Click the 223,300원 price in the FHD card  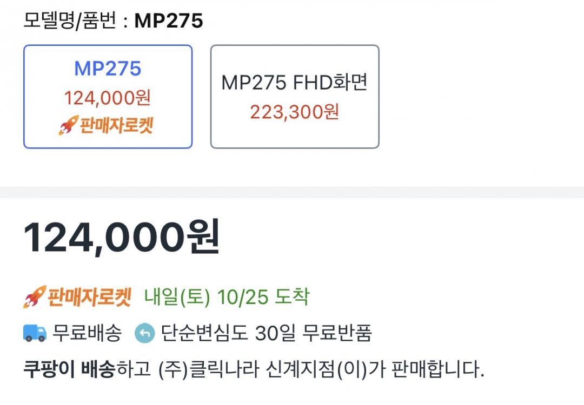click(x=294, y=112)
